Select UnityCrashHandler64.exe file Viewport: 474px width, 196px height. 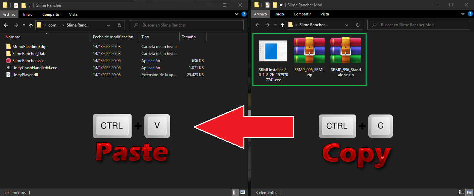(35, 68)
